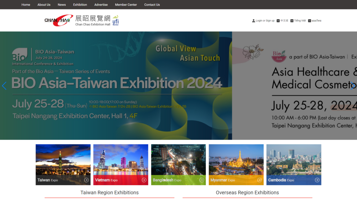The height and width of the screenshot is (200, 357).
Task: Open the Bangladesh Expo thumbnail
Action: point(178,165)
